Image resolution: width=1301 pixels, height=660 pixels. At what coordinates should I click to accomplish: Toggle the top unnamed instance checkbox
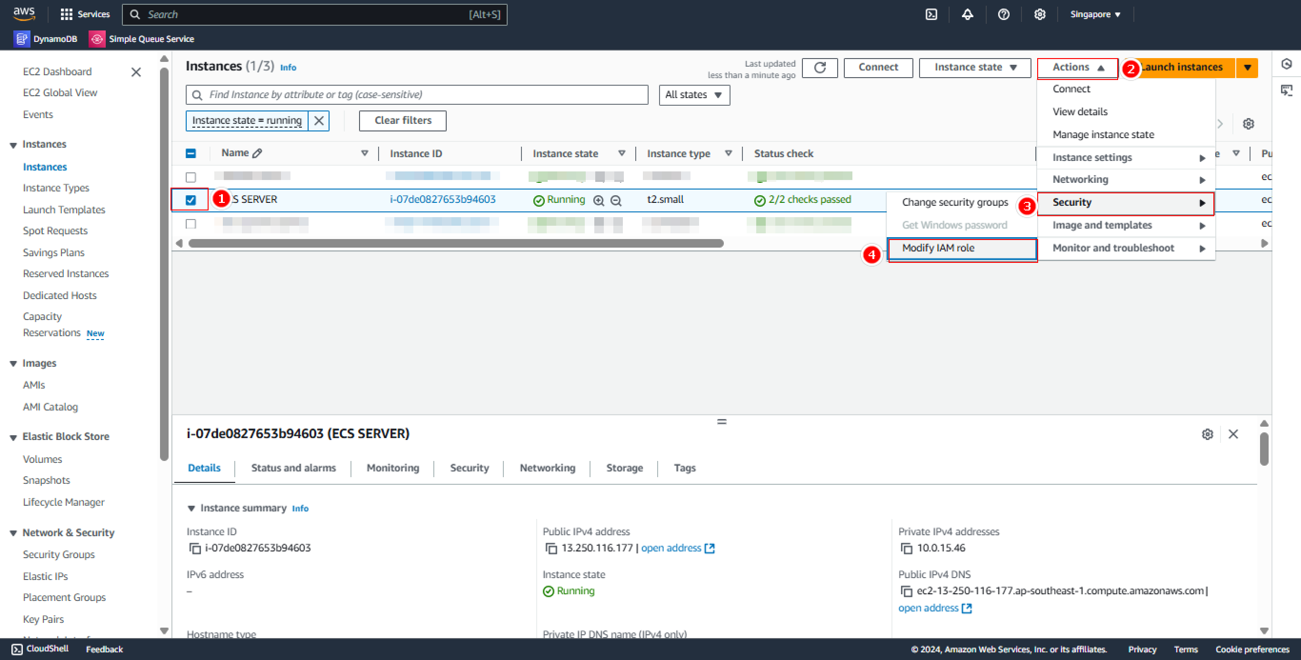click(x=190, y=175)
